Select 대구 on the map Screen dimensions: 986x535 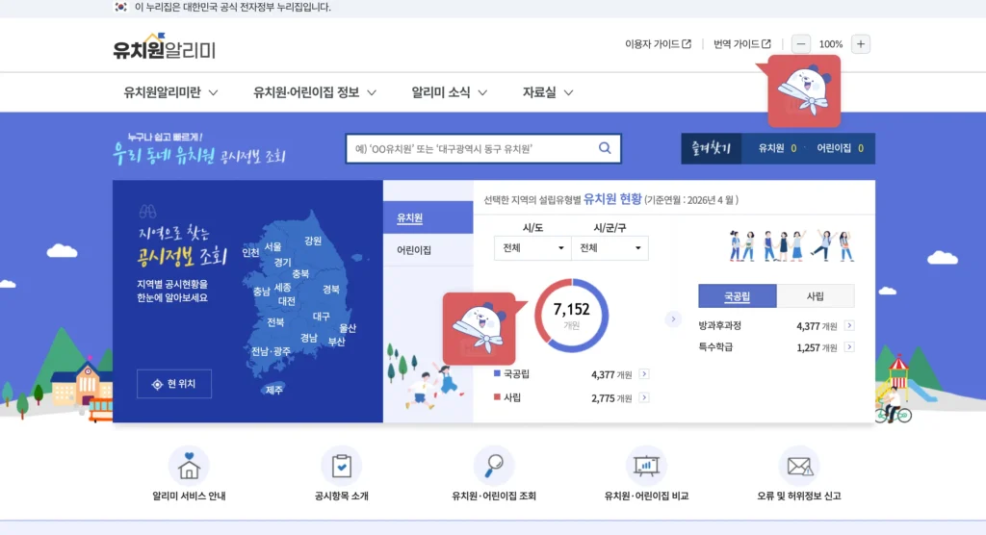[x=322, y=317]
